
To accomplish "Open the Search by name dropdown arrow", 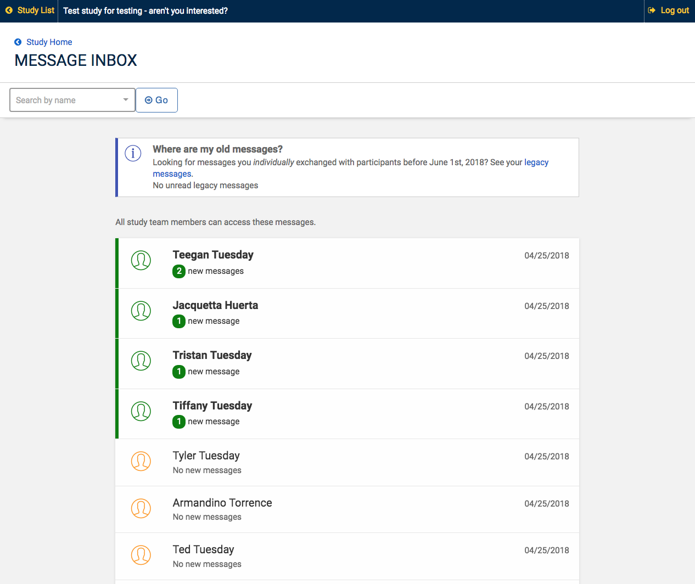I will [126, 100].
